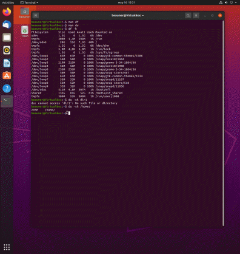The width and height of the screenshot is (240, 254).
Task: Click the terminal vertical scrollbar
Action: [223, 123]
